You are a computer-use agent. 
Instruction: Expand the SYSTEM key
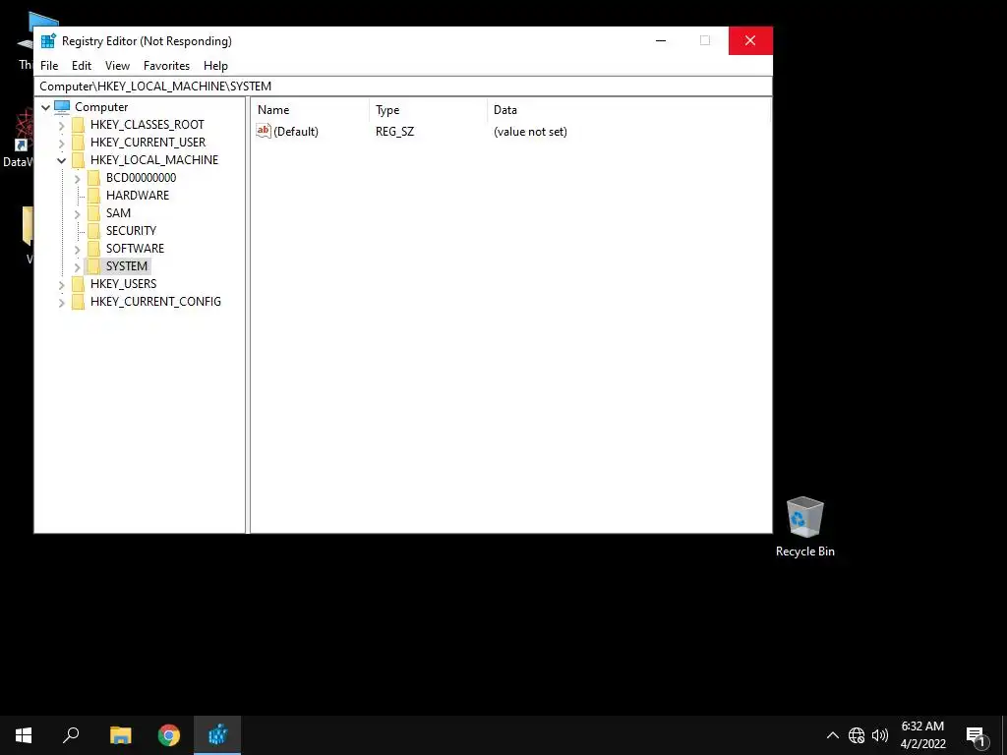tap(77, 266)
